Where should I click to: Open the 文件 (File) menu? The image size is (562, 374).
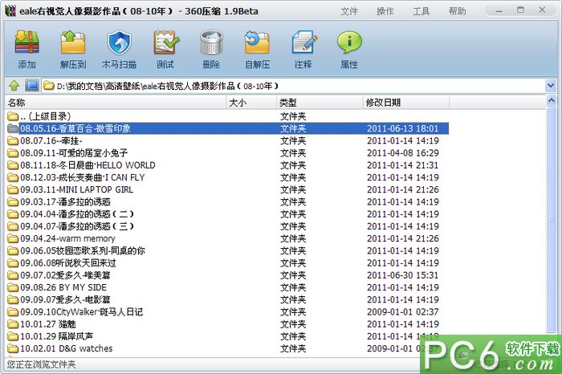click(x=349, y=11)
